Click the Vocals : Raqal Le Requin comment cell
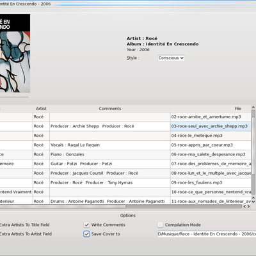Image resolution: width=256 pixels, height=256 pixels. (x=110, y=145)
